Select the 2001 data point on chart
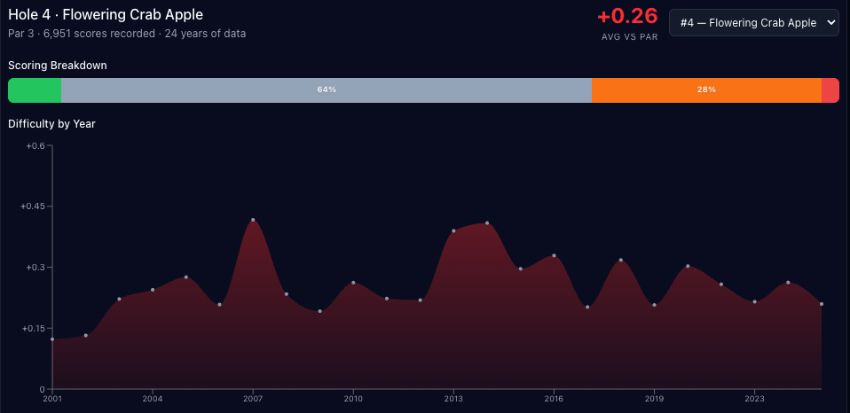 click(52, 339)
